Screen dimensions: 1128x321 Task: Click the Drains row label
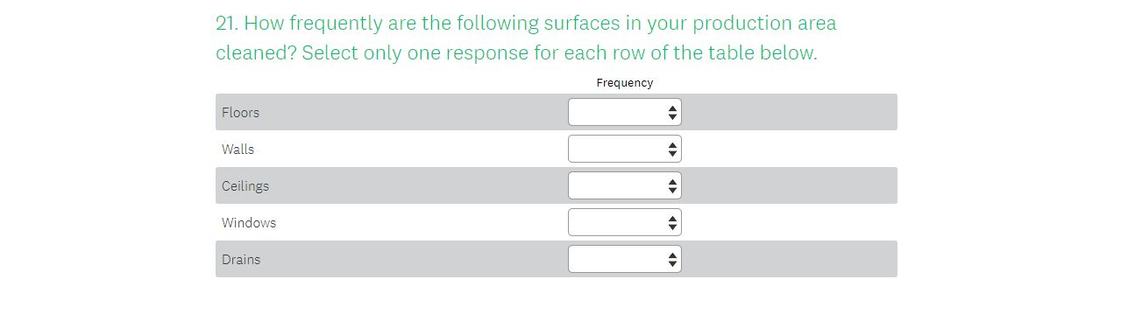coord(241,259)
